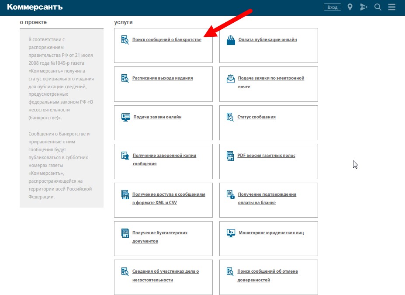Image resolution: width=405 pixels, height=295 pixels.
Task: Click the Мониторинг юридических лиц icon
Action: click(231, 233)
